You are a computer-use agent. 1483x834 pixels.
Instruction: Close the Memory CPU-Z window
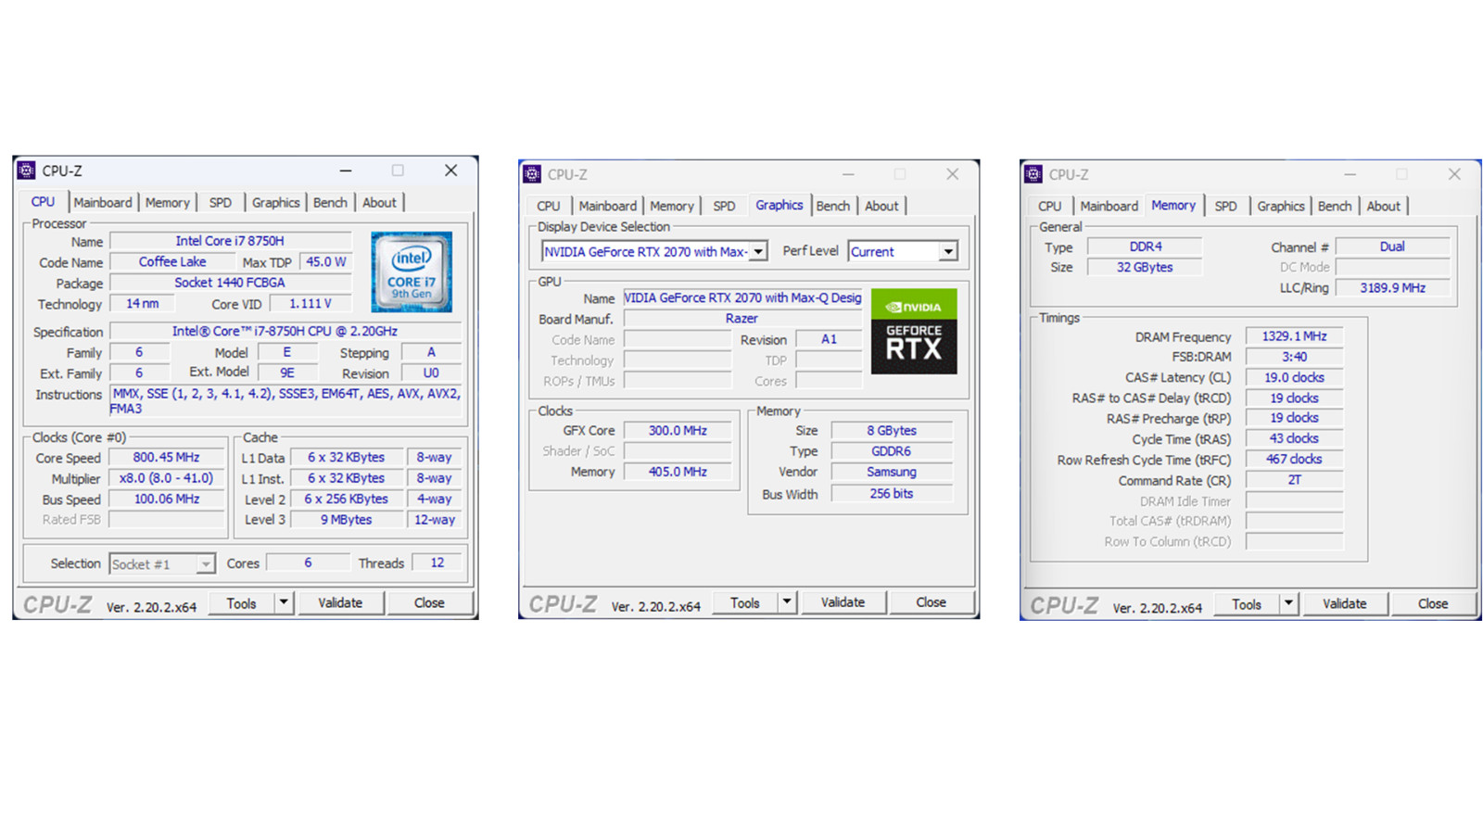(x=1454, y=174)
